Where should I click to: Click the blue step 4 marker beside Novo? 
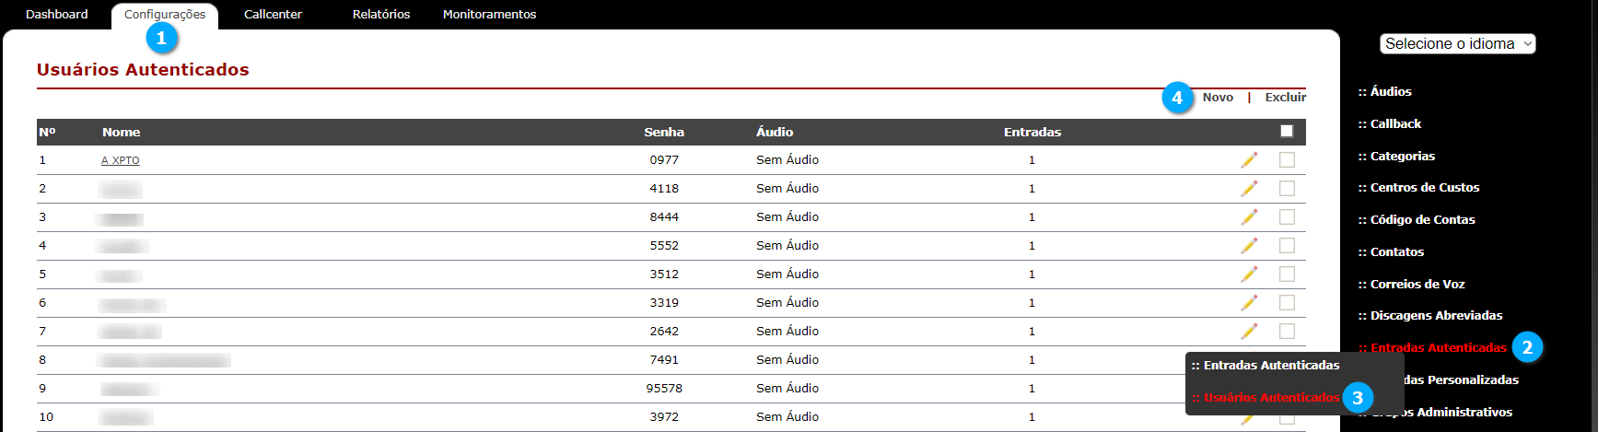tap(1177, 98)
